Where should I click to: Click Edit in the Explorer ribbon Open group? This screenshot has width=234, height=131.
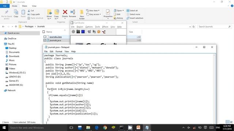(x=117, y=15)
